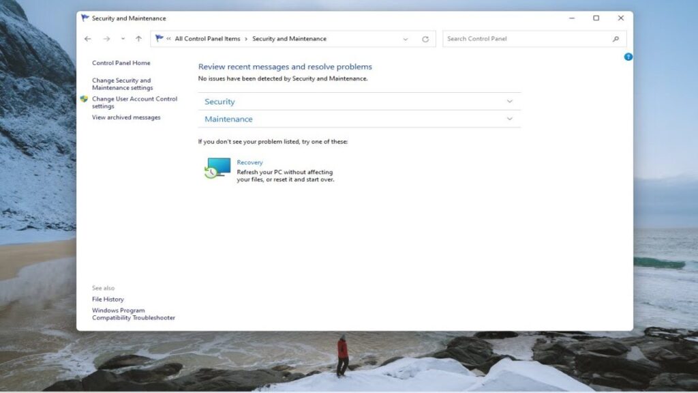
Task: Open Change User Account Control settings
Action: [134, 102]
